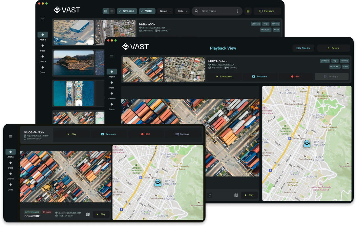Expand the Date sort dropdown

tap(183, 11)
